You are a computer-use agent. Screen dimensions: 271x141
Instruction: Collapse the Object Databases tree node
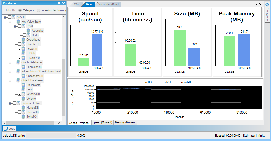pos(10,80)
